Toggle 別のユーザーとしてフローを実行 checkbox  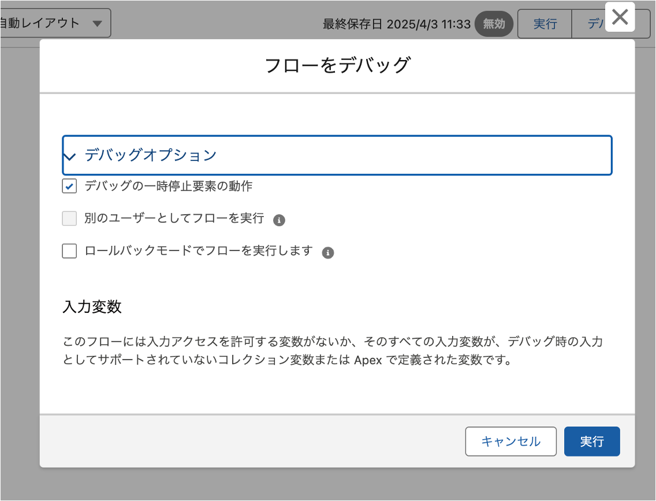(69, 219)
